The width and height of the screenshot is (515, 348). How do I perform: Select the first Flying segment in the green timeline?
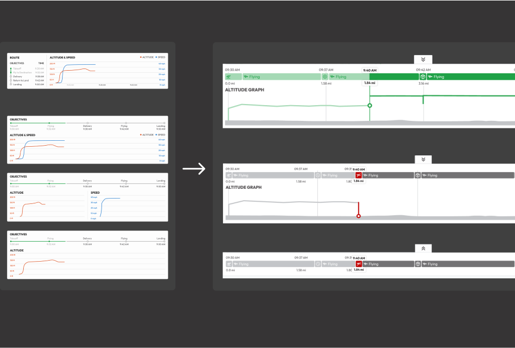click(281, 77)
